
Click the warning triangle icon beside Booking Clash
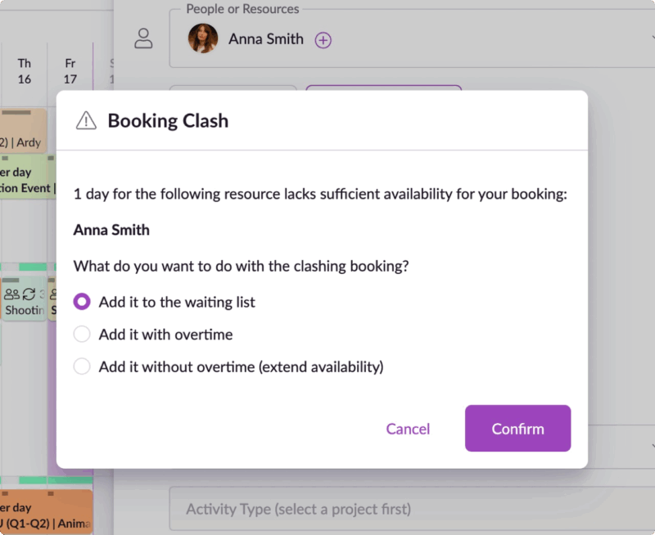tap(86, 121)
